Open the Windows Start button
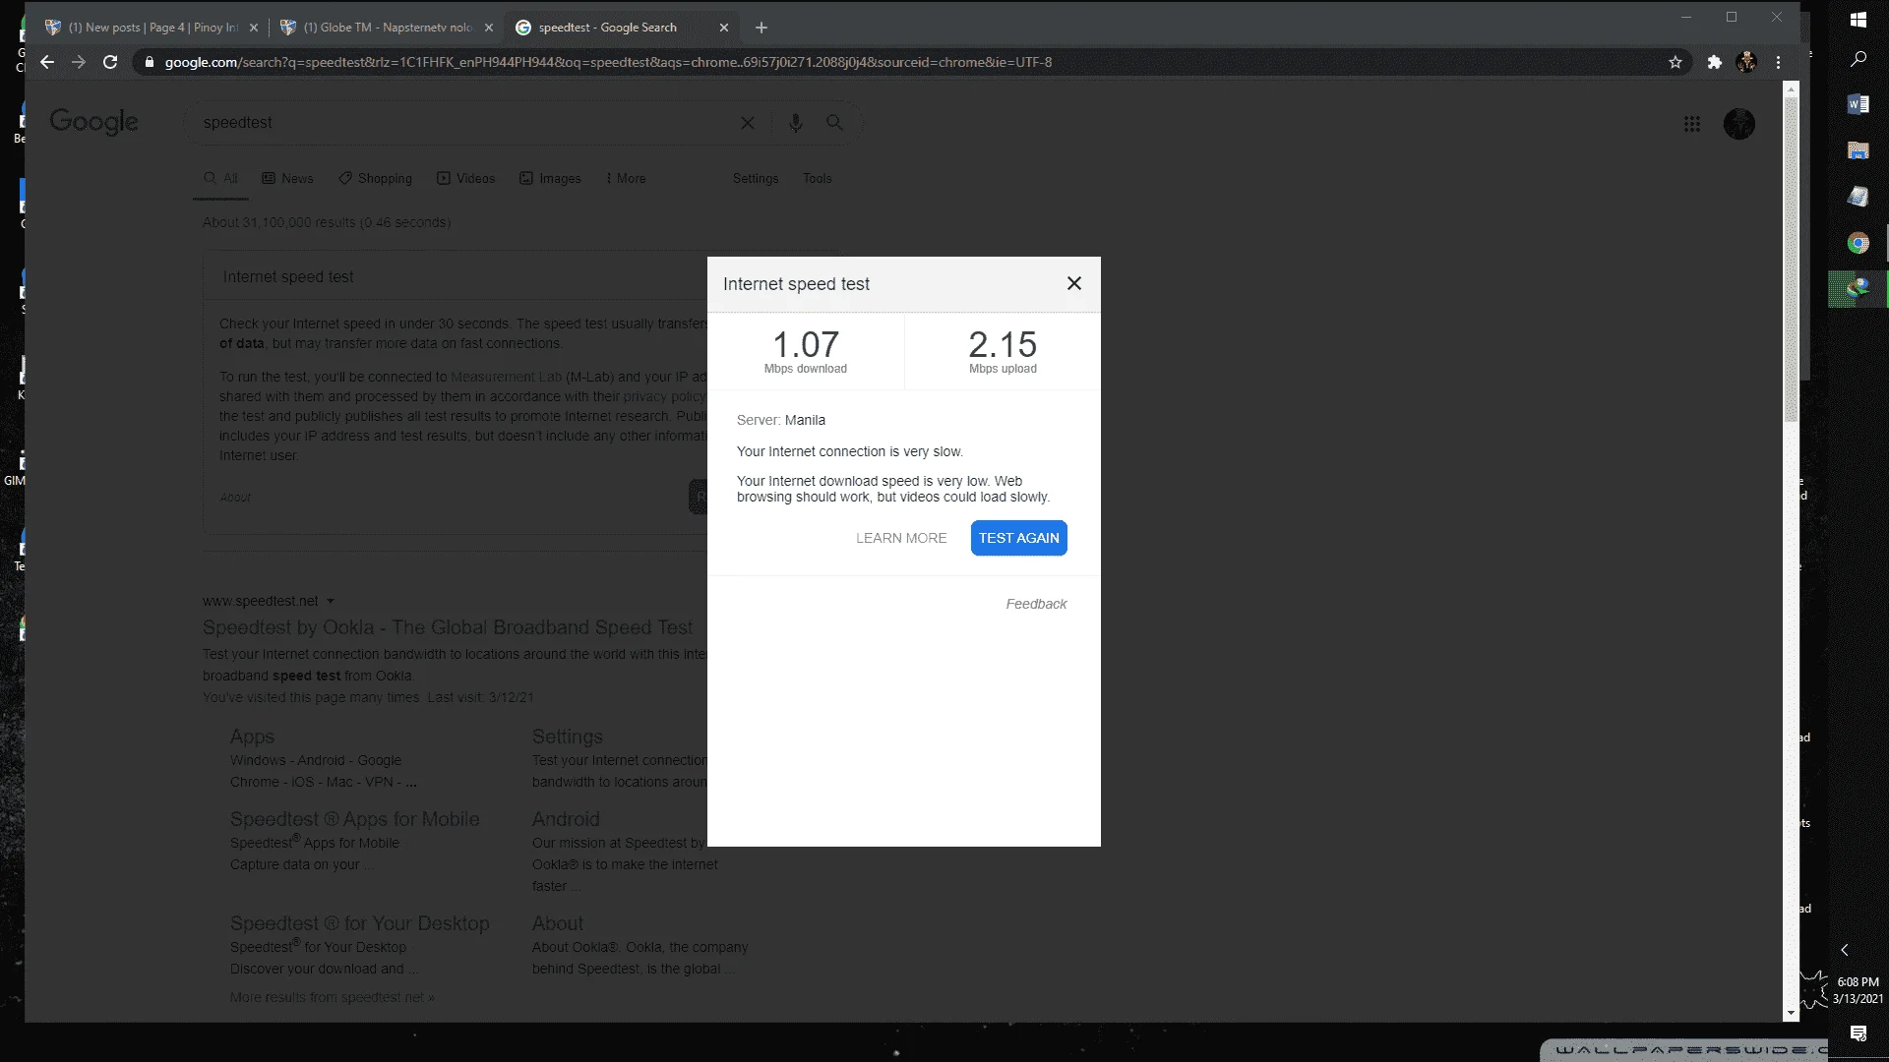 click(1859, 20)
